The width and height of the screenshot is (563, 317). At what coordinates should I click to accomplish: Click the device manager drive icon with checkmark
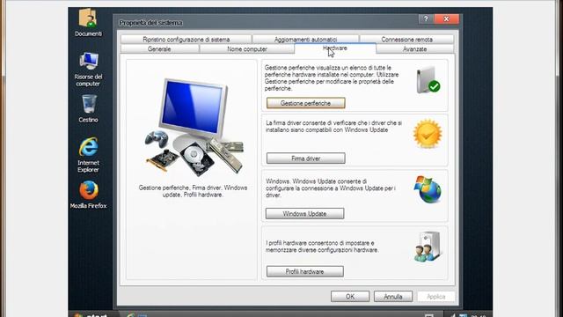(428, 80)
